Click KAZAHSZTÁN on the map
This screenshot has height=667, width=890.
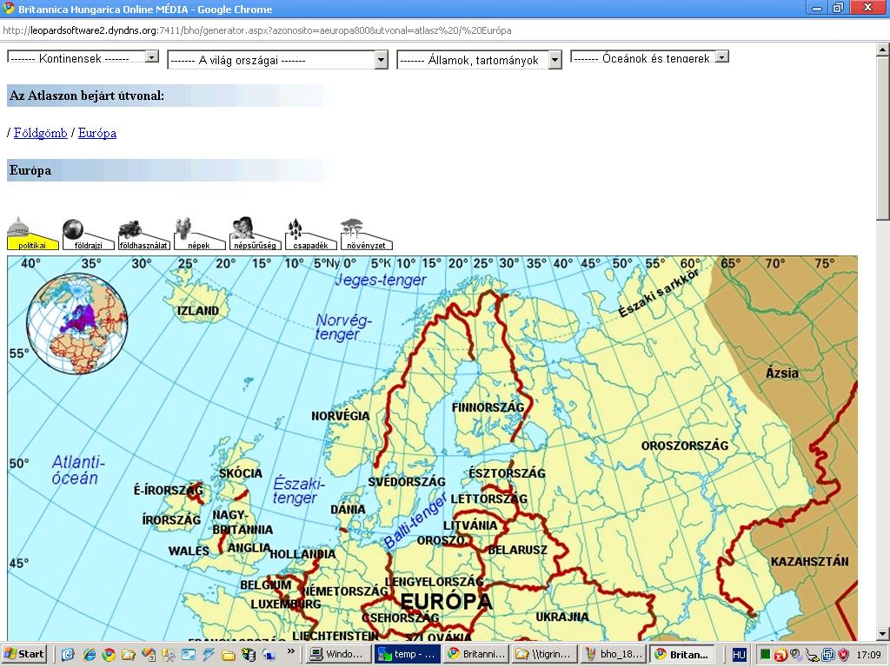(809, 562)
